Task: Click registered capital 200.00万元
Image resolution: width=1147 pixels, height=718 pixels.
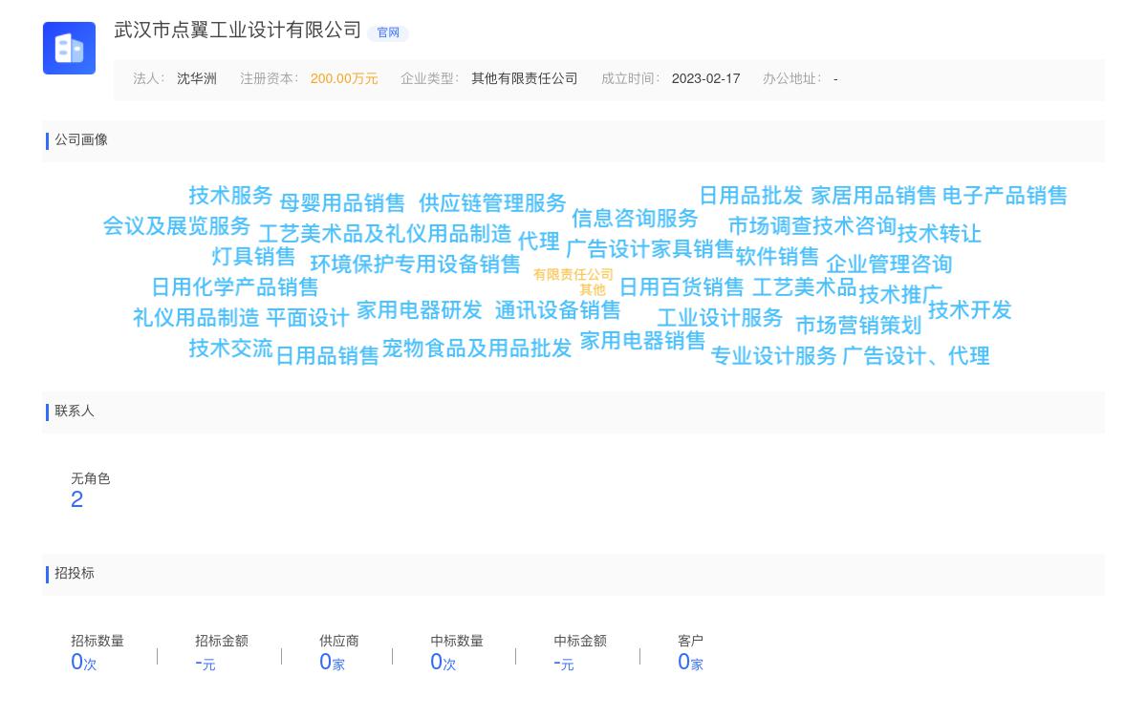Action: (344, 79)
